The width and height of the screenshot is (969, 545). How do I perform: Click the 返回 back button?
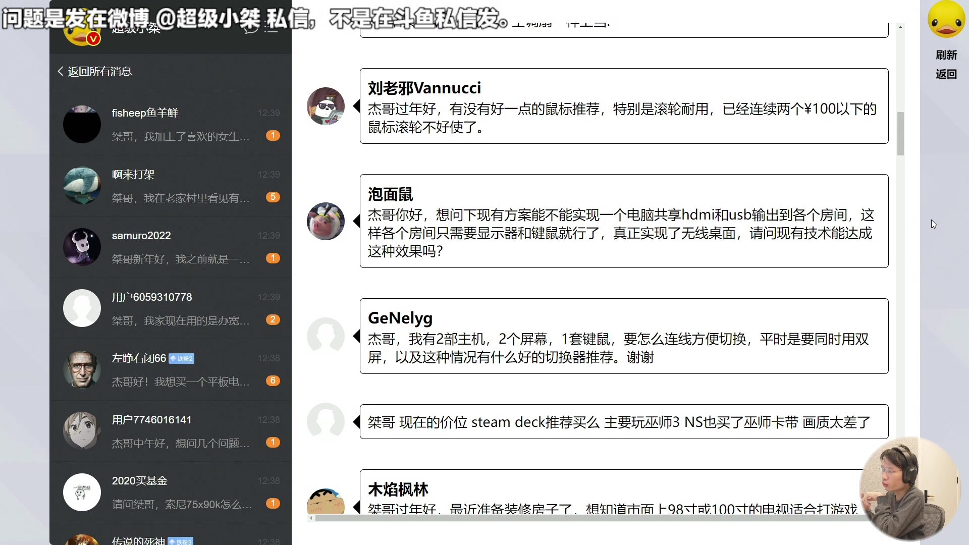pos(946,74)
